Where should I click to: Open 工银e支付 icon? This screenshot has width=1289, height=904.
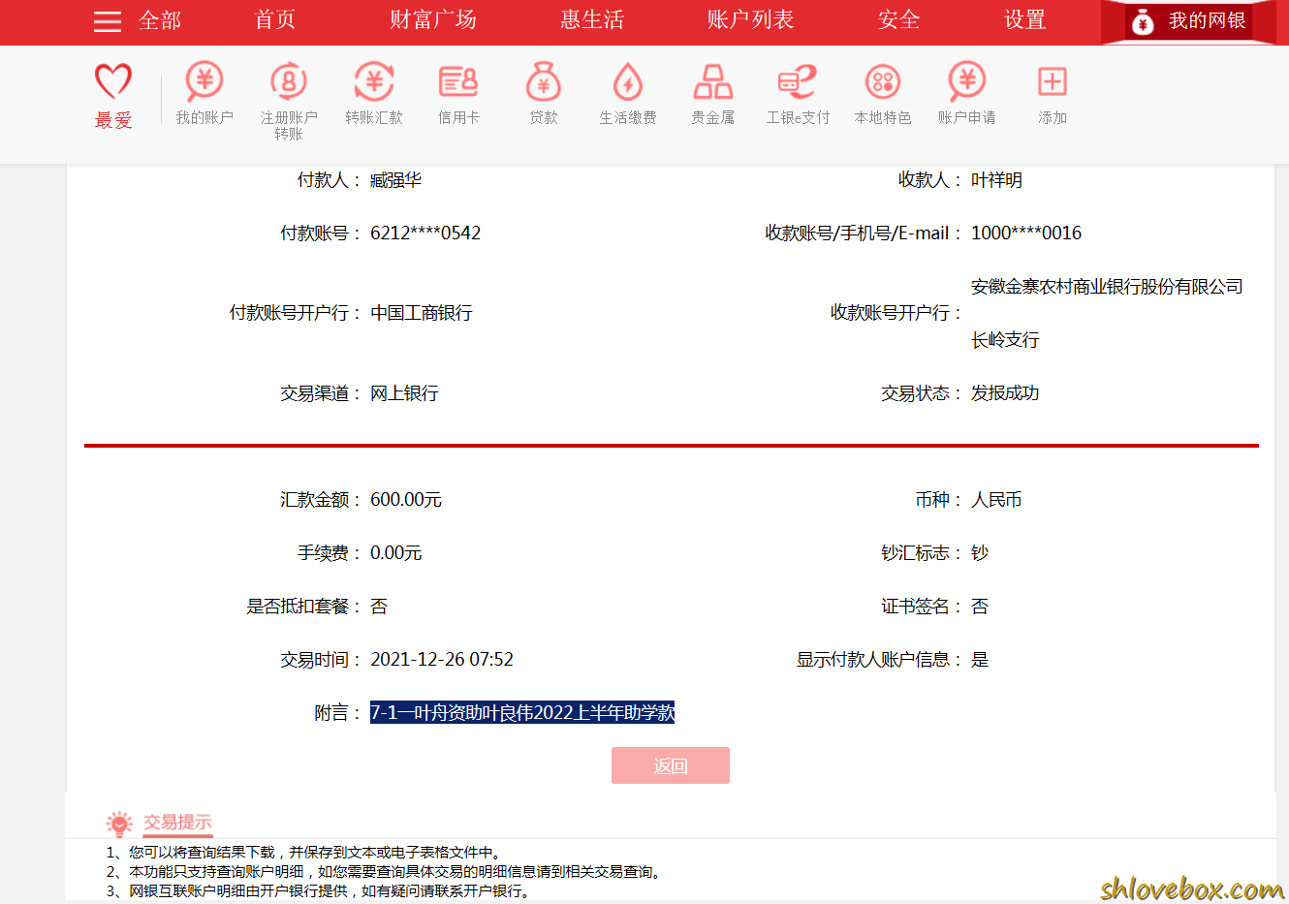[x=798, y=81]
